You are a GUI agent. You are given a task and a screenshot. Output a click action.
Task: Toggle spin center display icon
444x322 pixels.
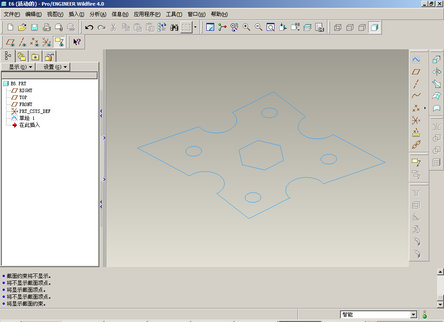222,27
